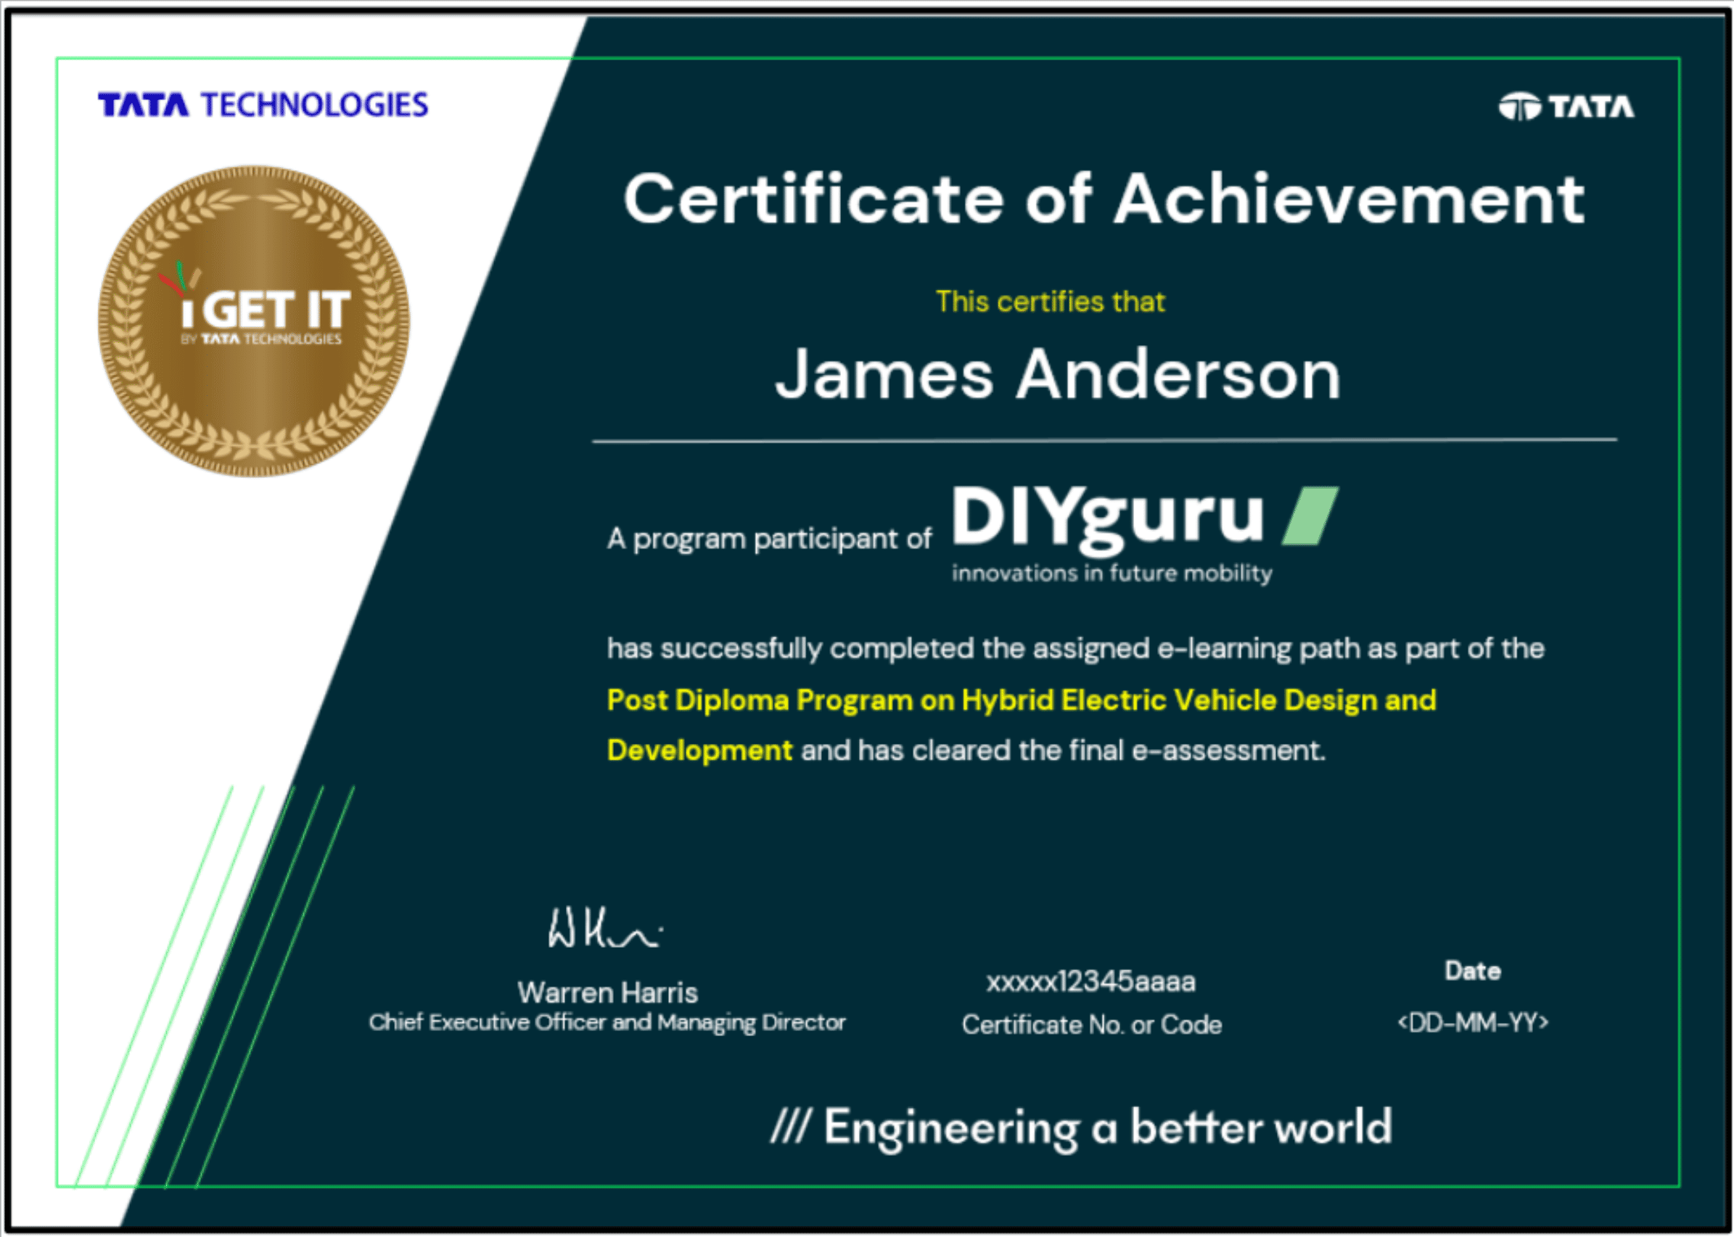1734x1237 pixels.
Task: Click the certificate number xxxxx12345aaaa
Action: point(1090,982)
